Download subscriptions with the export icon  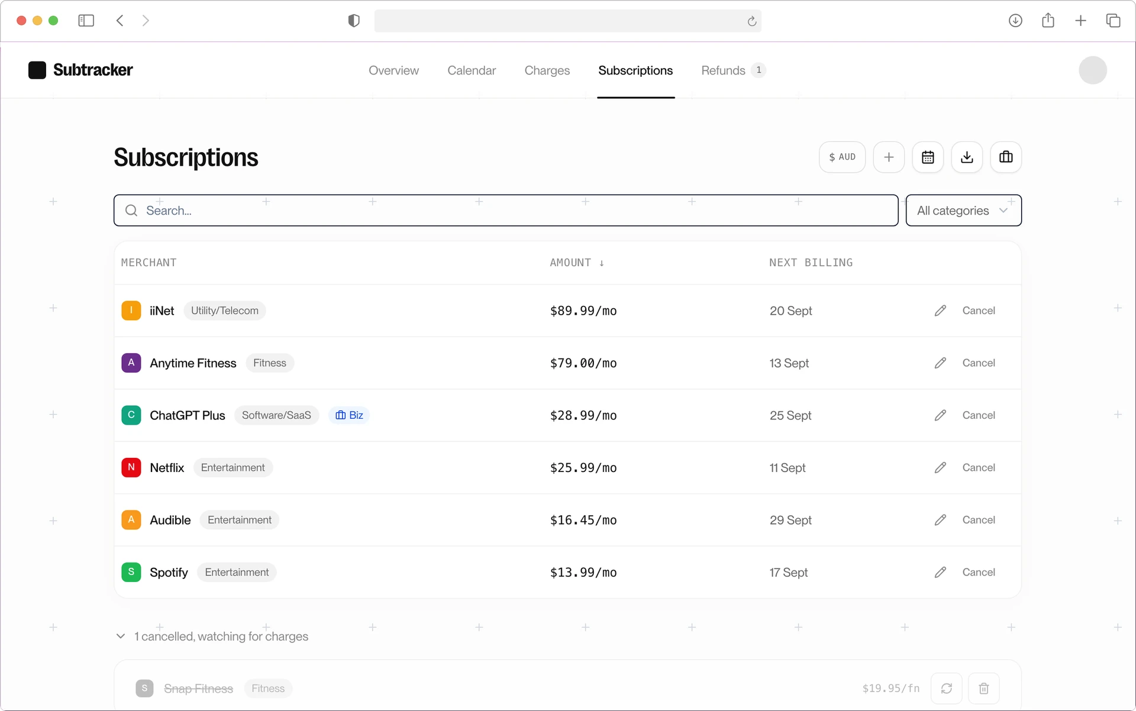click(x=967, y=157)
